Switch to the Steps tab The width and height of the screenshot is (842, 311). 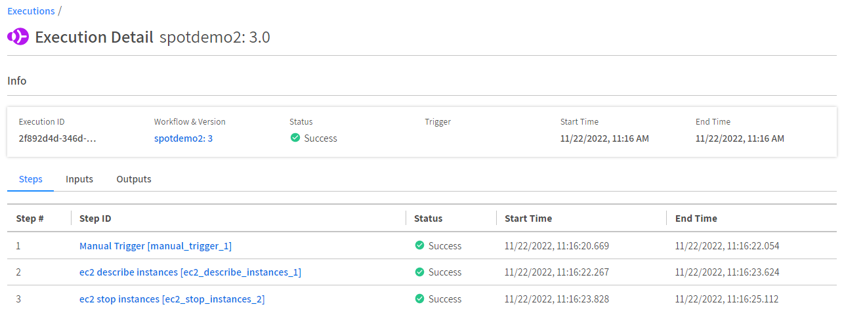[31, 179]
